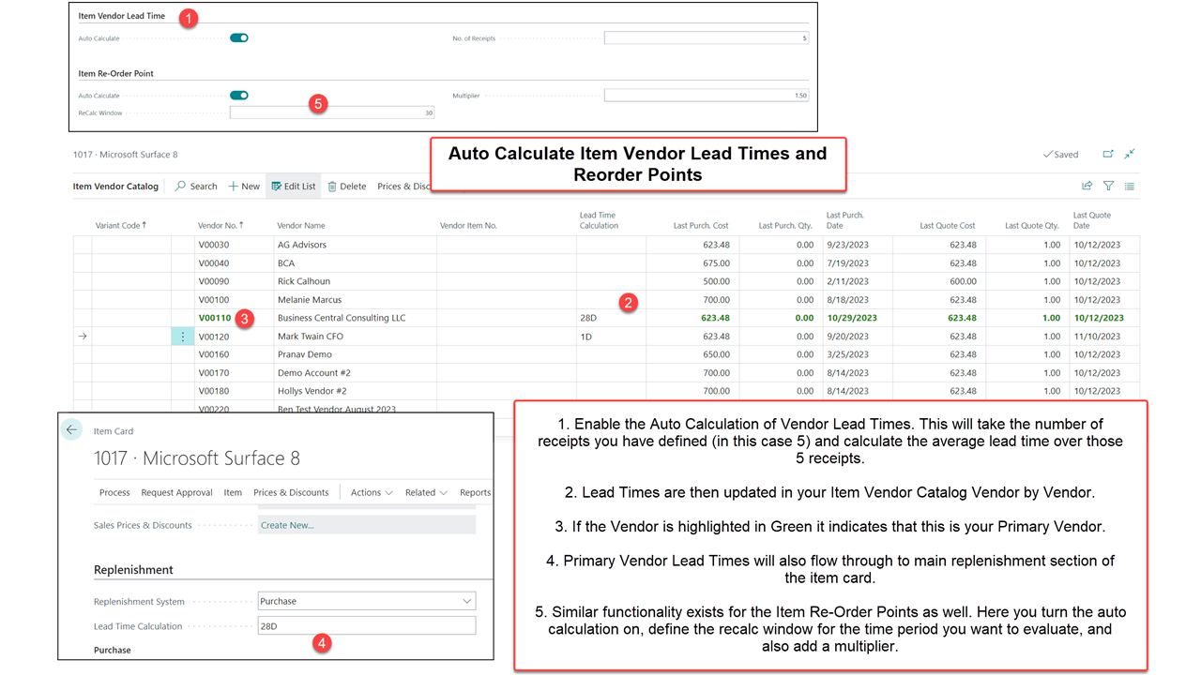Go back using the Item Card arrow
Viewport: 1201px width, 675px height.
71,429
